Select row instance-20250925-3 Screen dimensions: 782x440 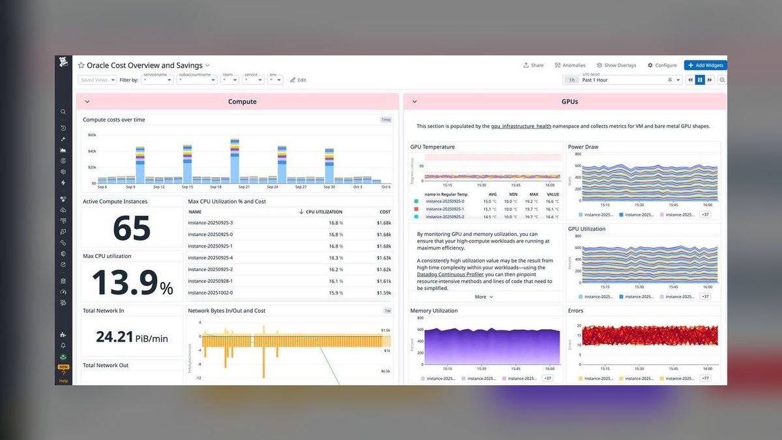(289, 223)
